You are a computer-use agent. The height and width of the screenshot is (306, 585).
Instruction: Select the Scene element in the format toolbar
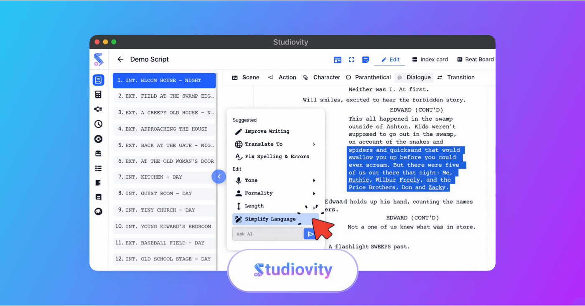click(x=246, y=77)
